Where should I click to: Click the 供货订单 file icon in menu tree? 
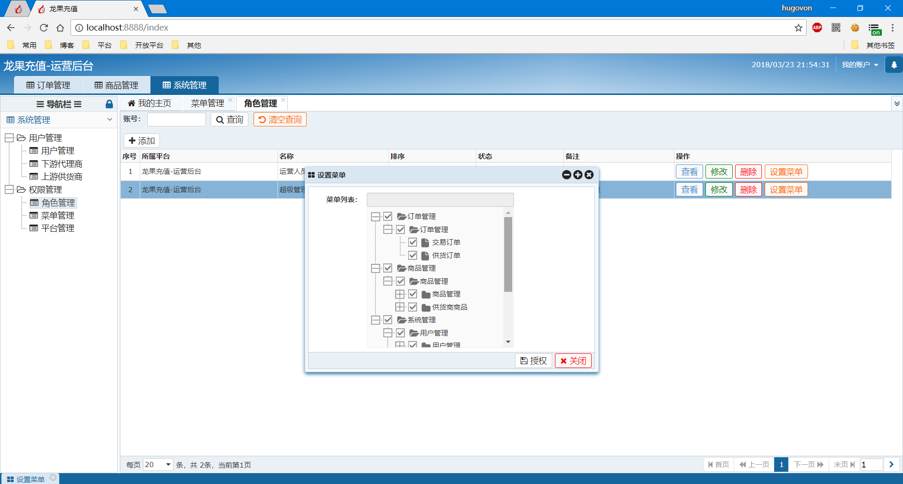click(425, 256)
